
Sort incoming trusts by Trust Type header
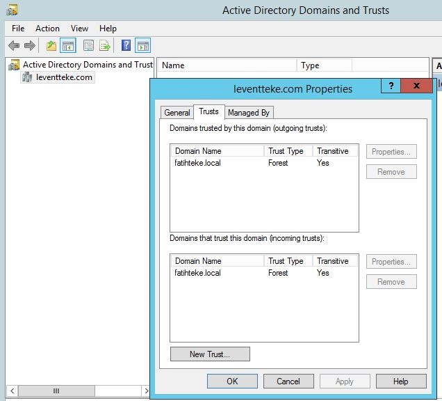(x=288, y=261)
